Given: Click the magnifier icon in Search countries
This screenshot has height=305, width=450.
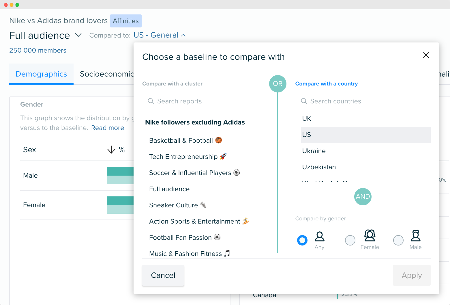Looking at the screenshot, I should [x=304, y=101].
